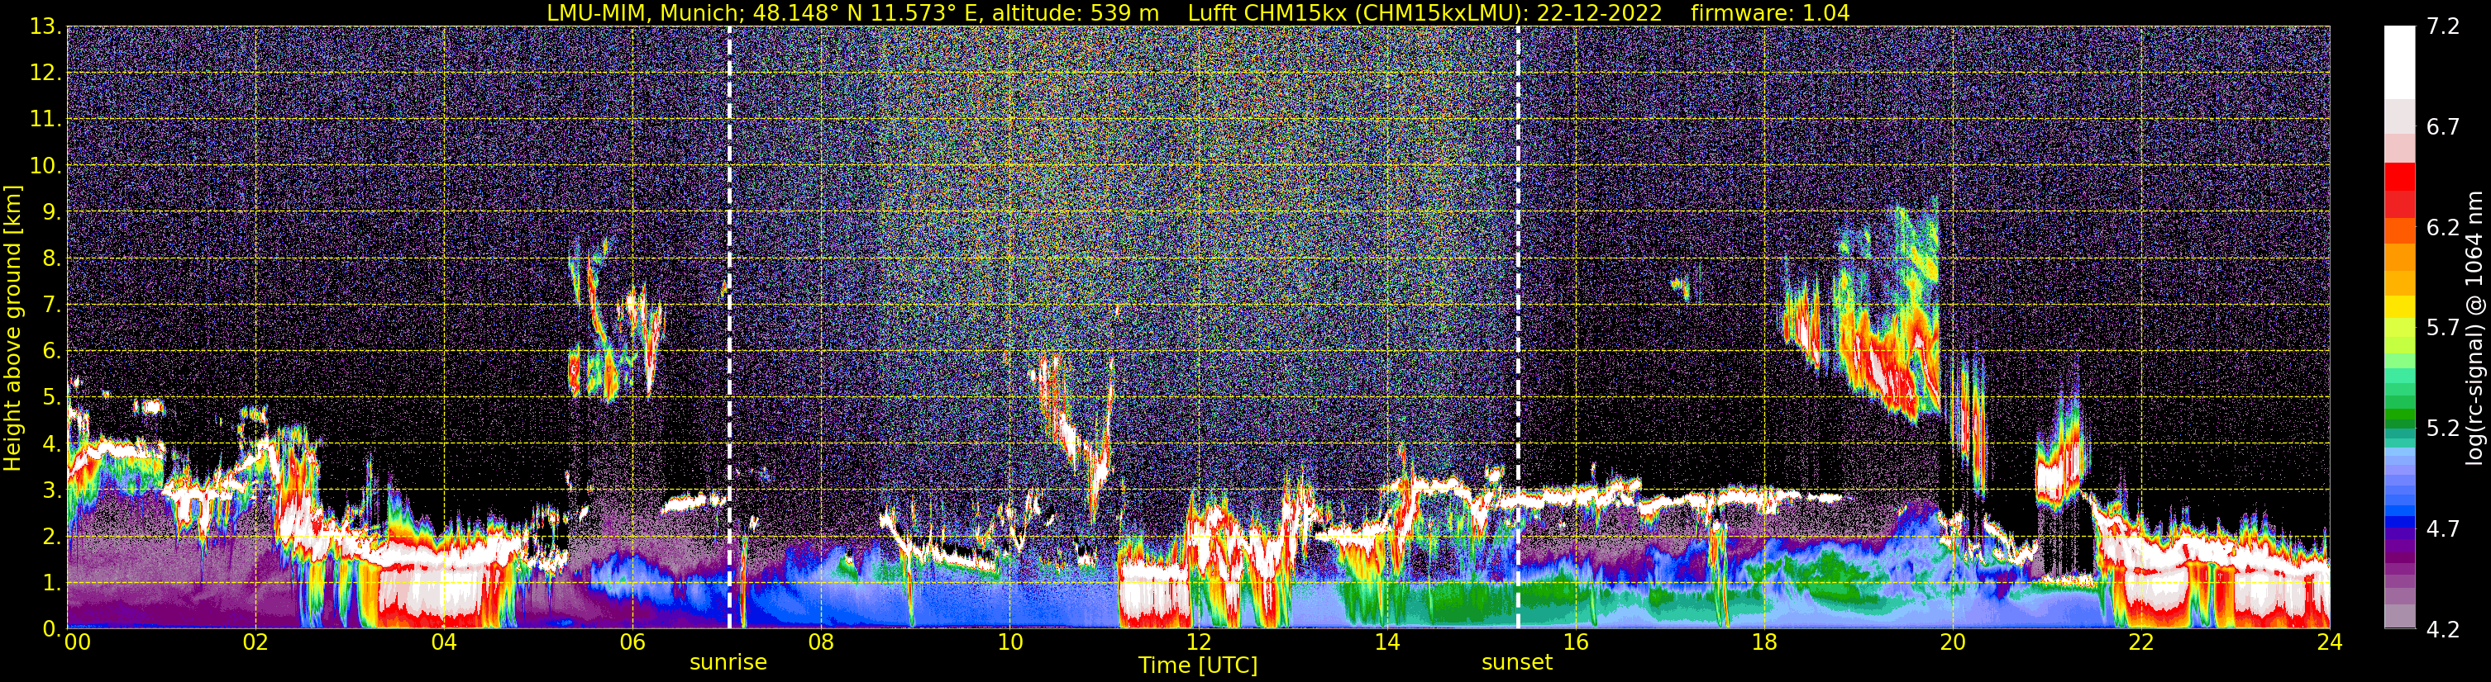Click the x-axis tick label '04'
The height and width of the screenshot is (682, 2491).
coord(444,642)
